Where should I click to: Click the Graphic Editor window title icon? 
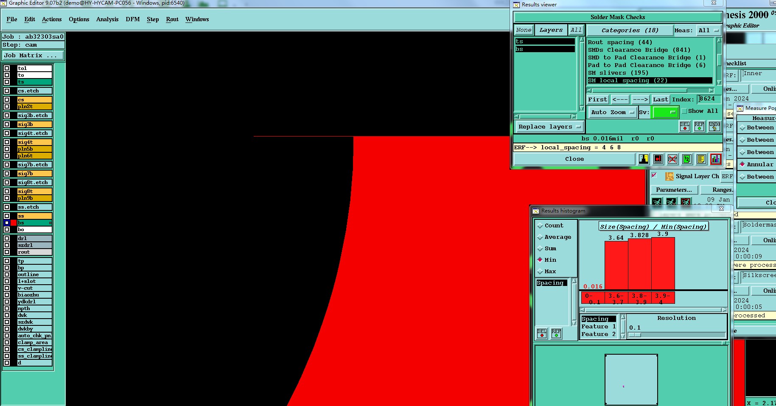pos(3,3)
